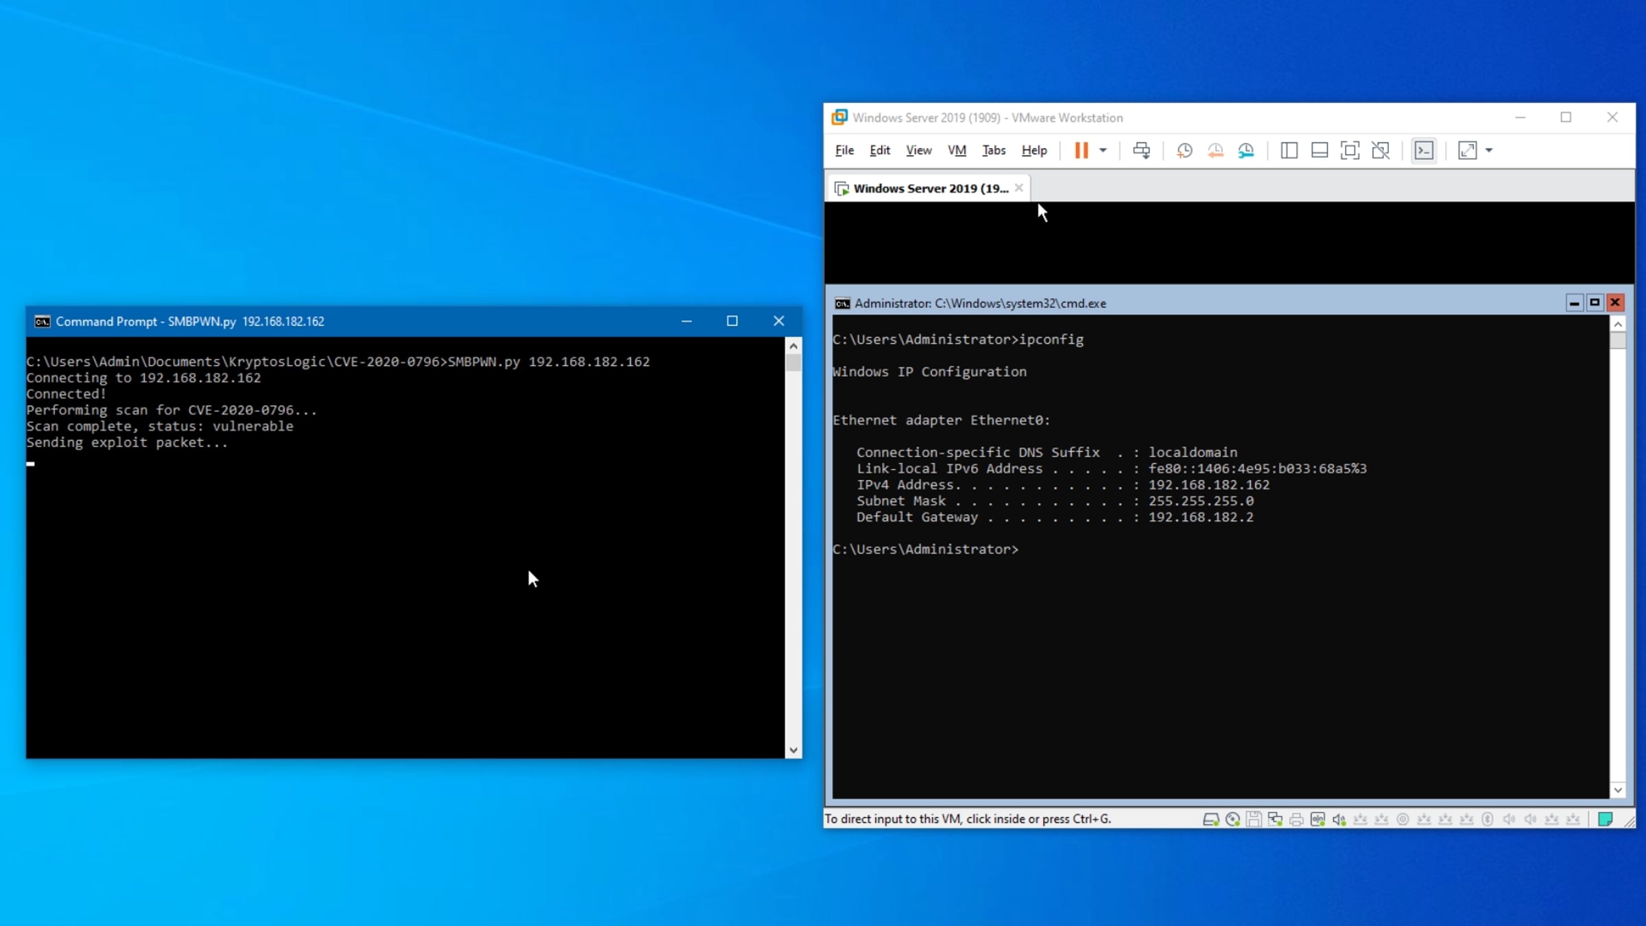
Task: Click the ipconfig command line in guest
Action: coord(958,340)
